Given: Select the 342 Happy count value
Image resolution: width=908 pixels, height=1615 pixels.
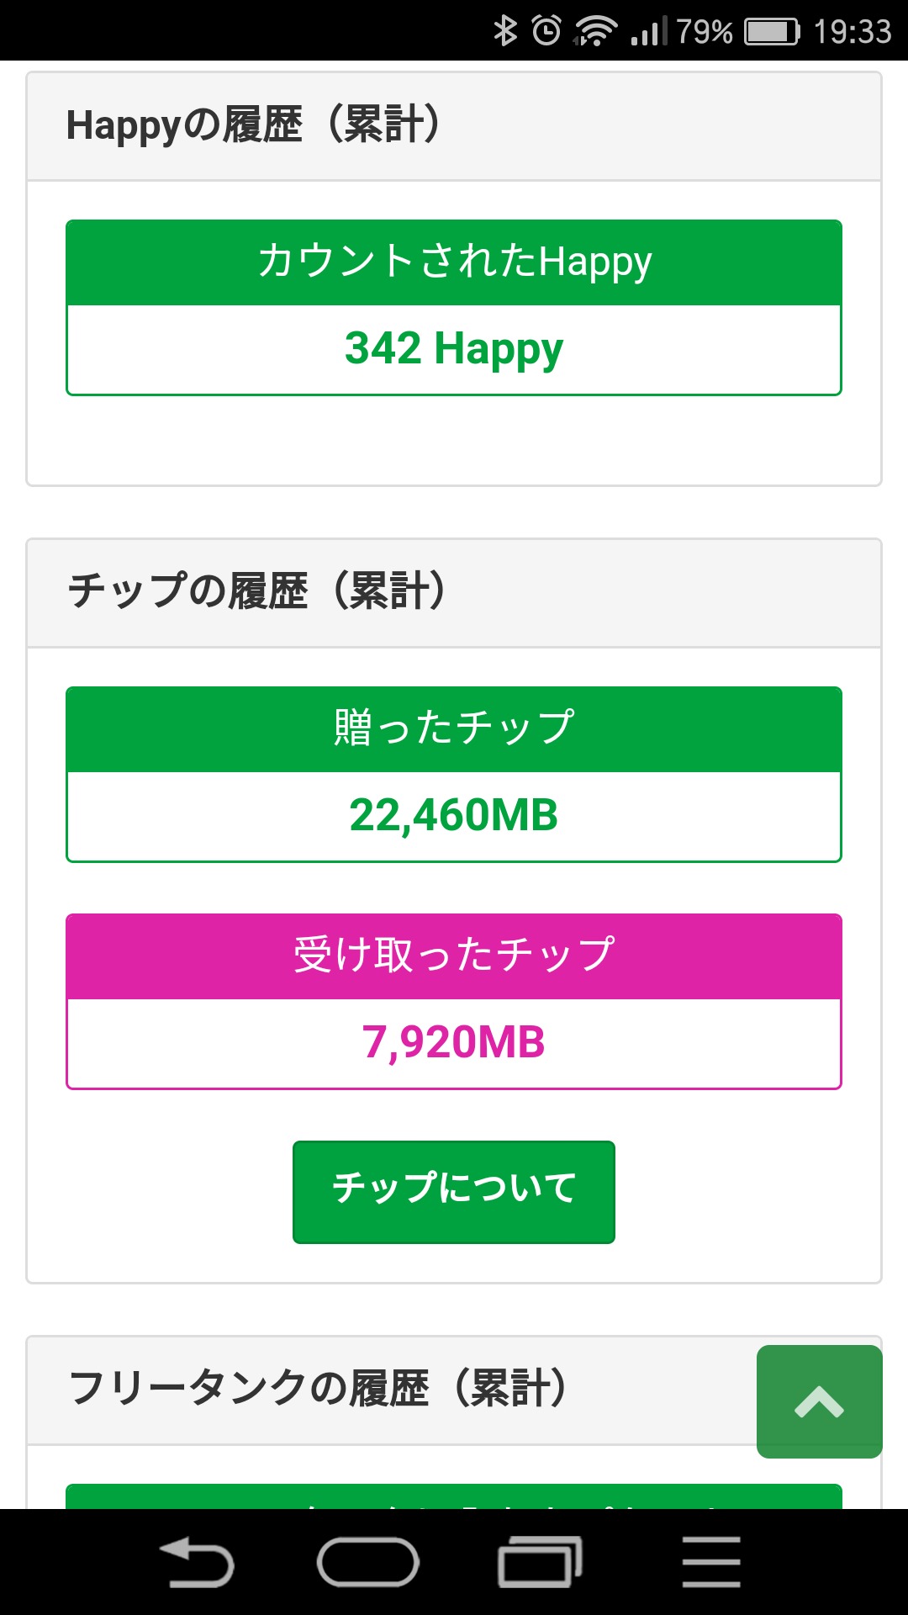Looking at the screenshot, I should click(x=454, y=349).
